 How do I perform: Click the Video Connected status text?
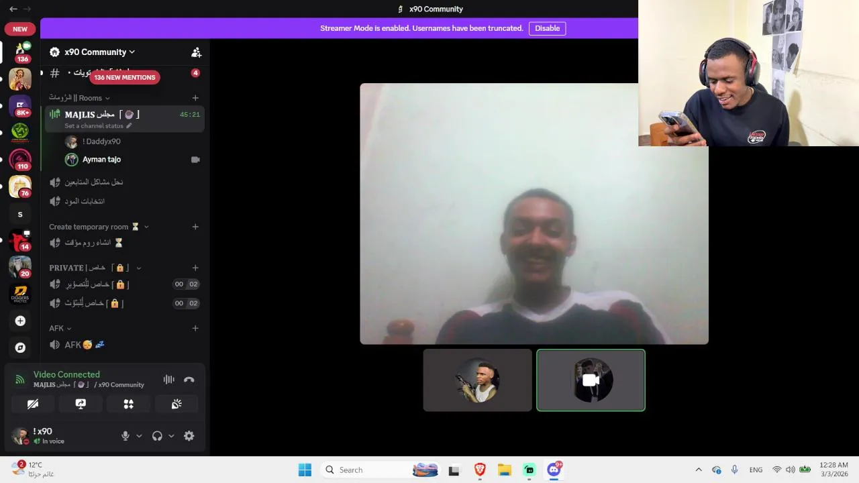point(66,374)
